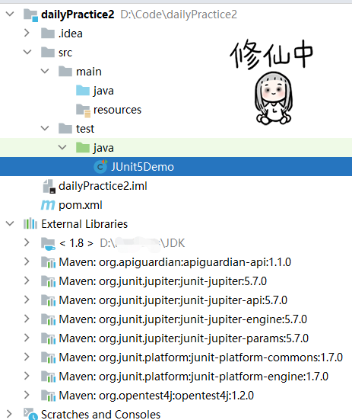Select the < 1.8 > JDK entry
Viewport: 352px width, 420px height.
point(76,243)
